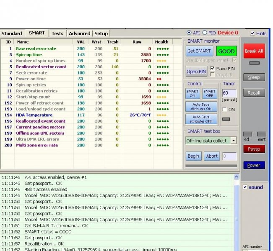This screenshot has height=251, width=273.
Task: Turn SMART ON in Control panel
Action: [192, 93]
